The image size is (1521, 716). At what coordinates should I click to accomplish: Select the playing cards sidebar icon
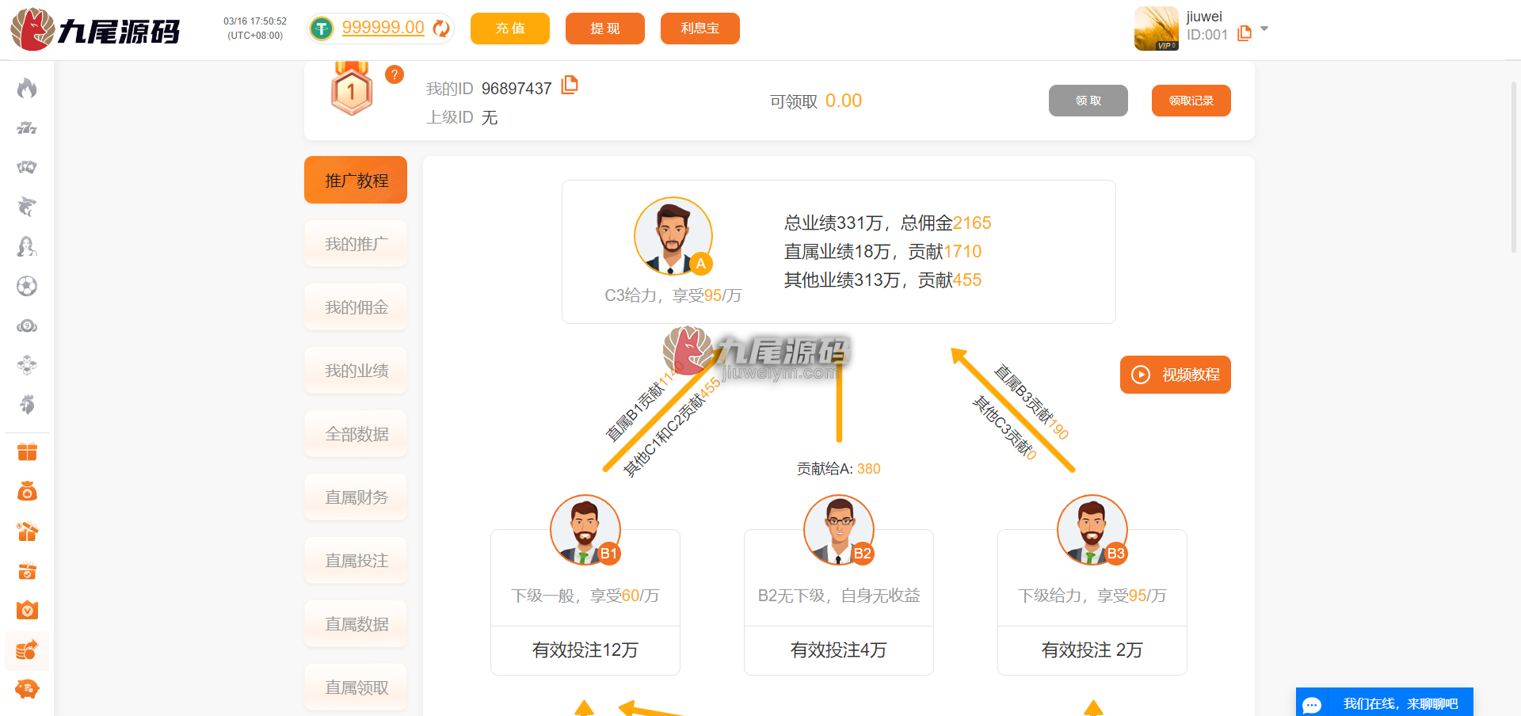pos(27,167)
